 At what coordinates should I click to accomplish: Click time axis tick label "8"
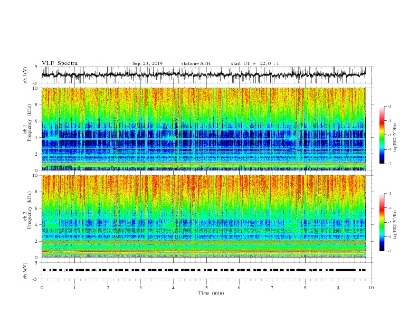click(305, 288)
